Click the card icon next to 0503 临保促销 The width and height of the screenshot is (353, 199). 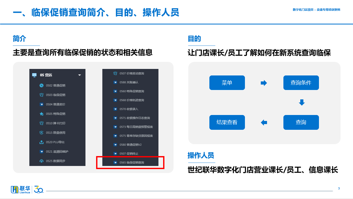click(41, 95)
